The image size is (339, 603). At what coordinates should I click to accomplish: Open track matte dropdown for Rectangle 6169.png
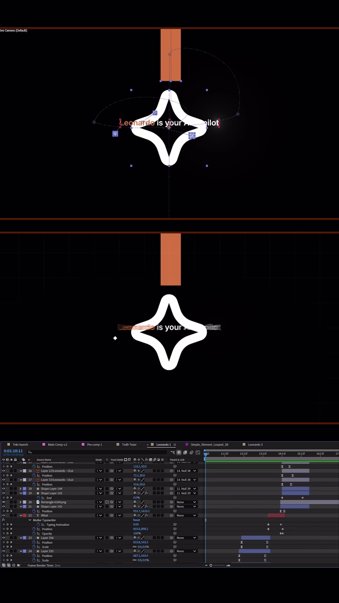coord(118,502)
